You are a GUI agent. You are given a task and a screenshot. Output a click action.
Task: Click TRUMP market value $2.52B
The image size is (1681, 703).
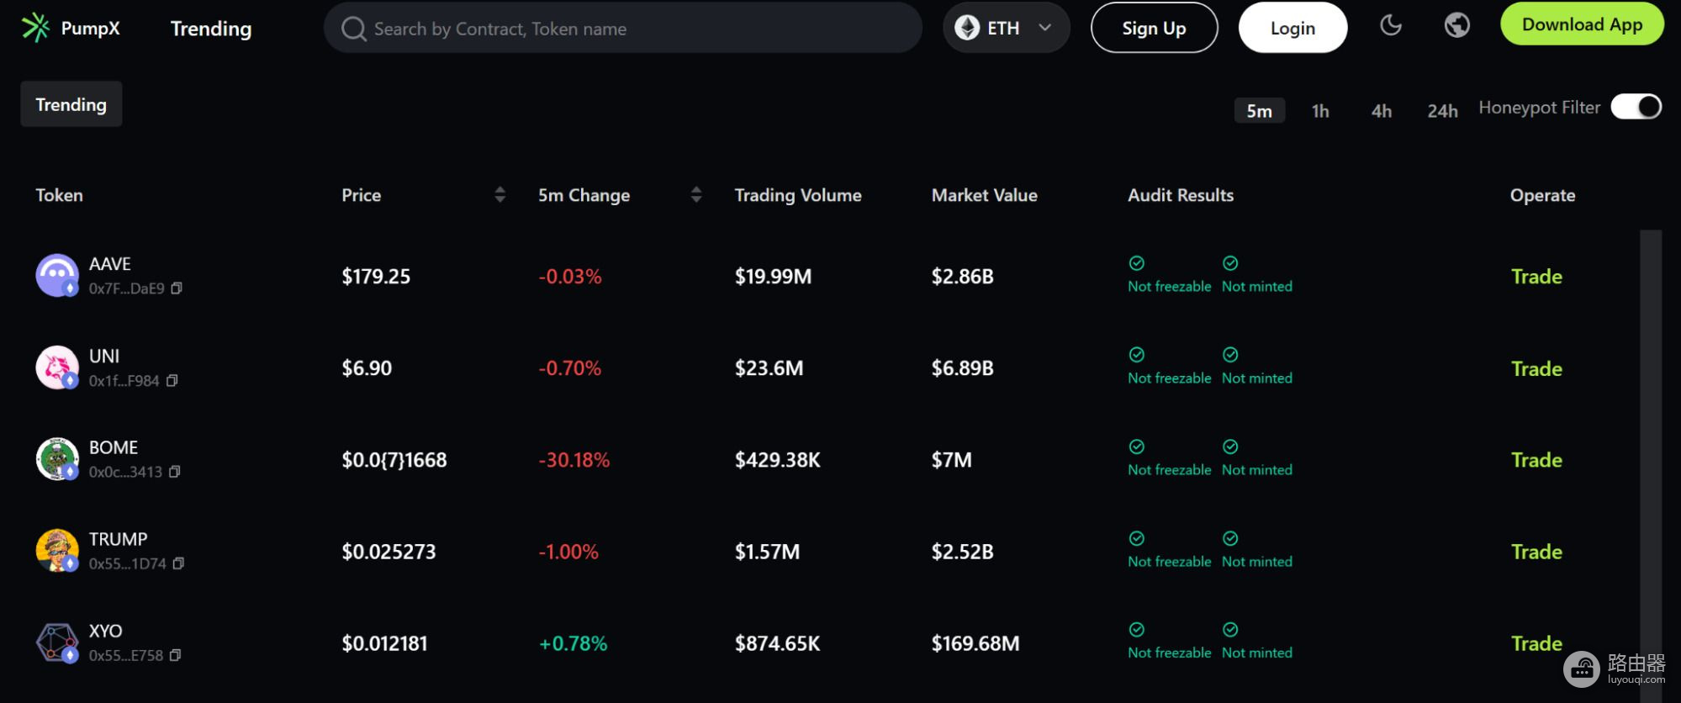coord(963,552)
